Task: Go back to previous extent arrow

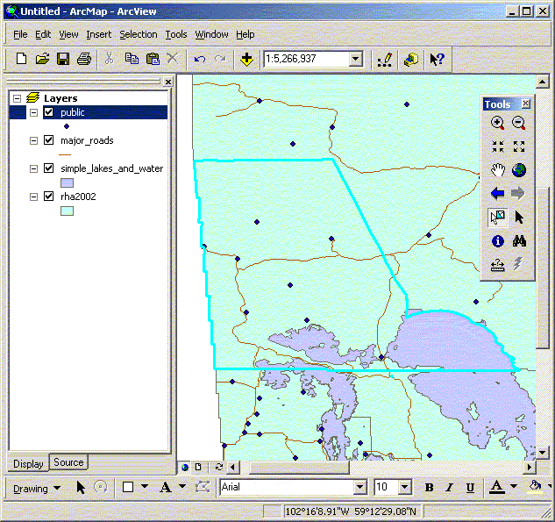Action: tap(497, 193)
